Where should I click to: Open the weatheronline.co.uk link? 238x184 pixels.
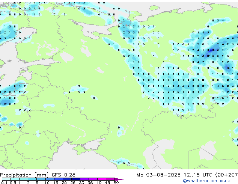click(206, 181)
